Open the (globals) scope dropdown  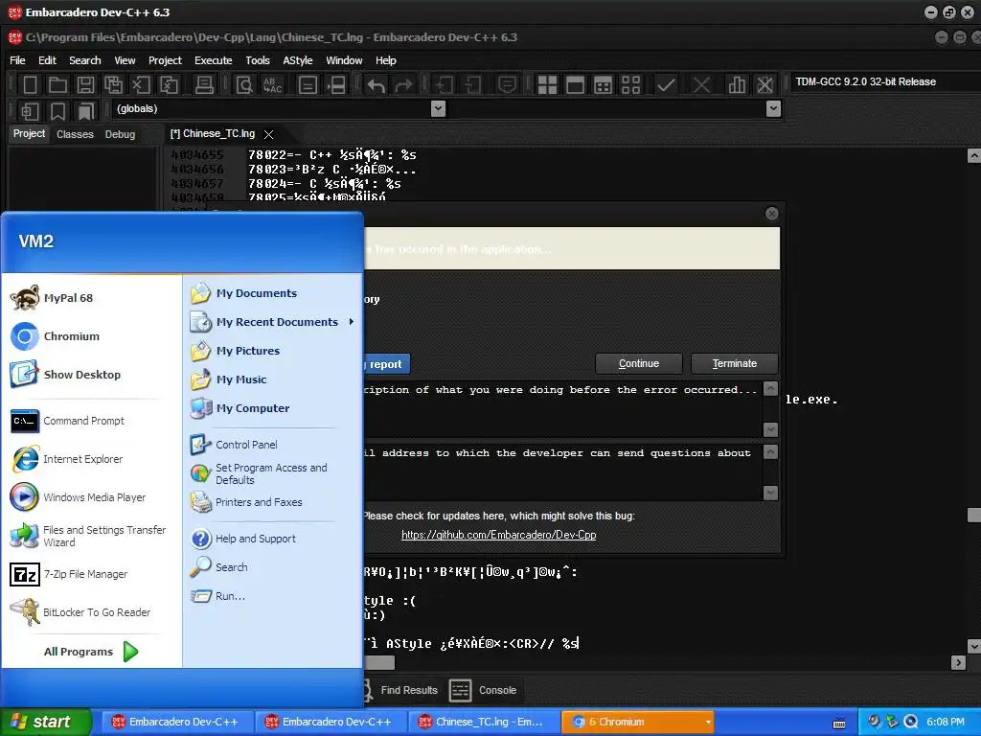click(x=438, y=109)
